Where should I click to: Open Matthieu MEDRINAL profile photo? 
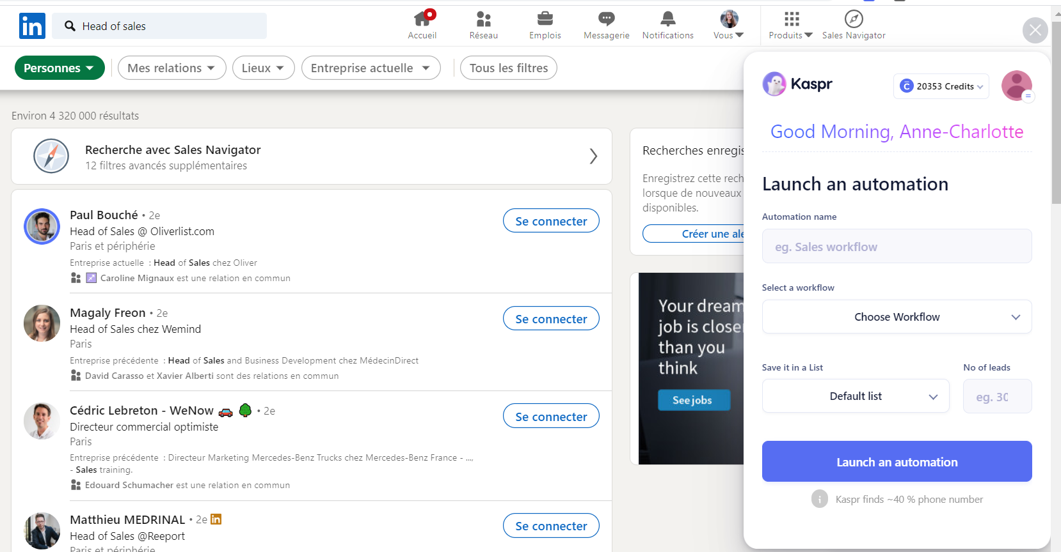[42, 530]
